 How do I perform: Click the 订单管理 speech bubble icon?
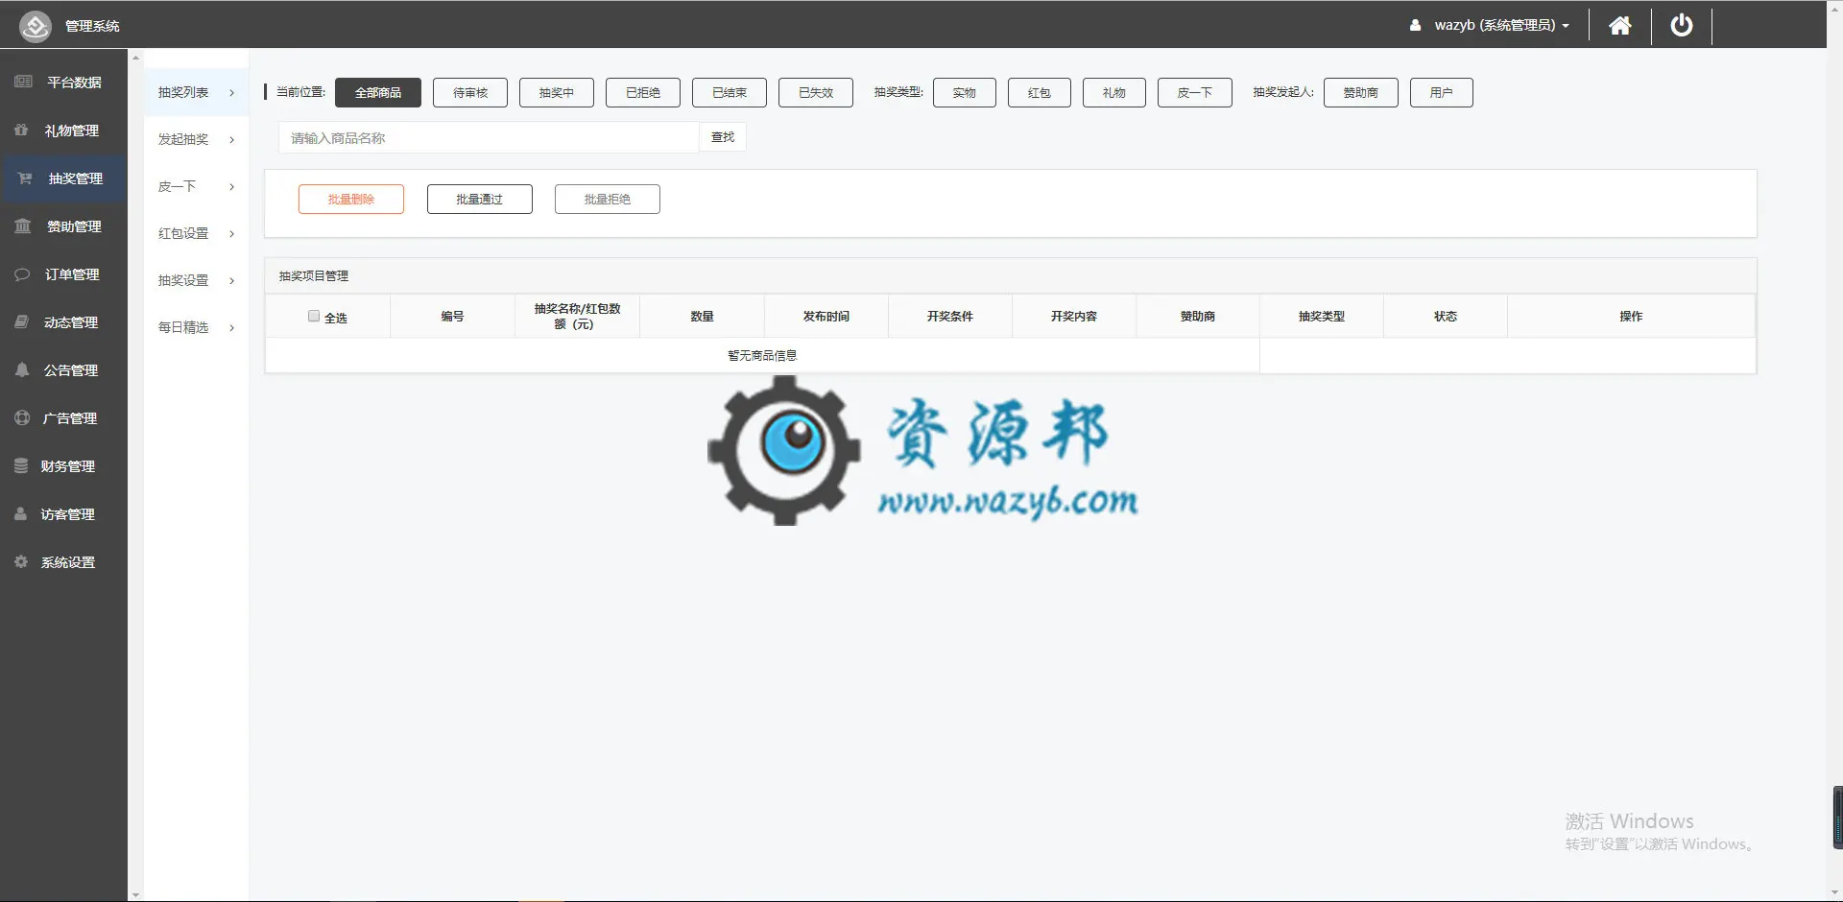tap(22, 274)
